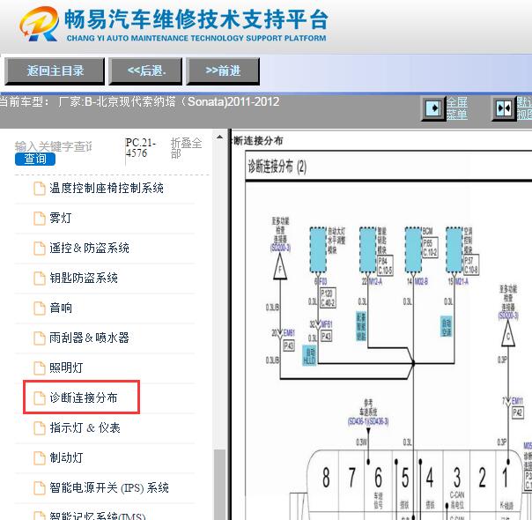This screenshot has height=520, width=532.
Task: Click the document icon beside 遥控&防盗系统
Action: [x=40, y=249]
